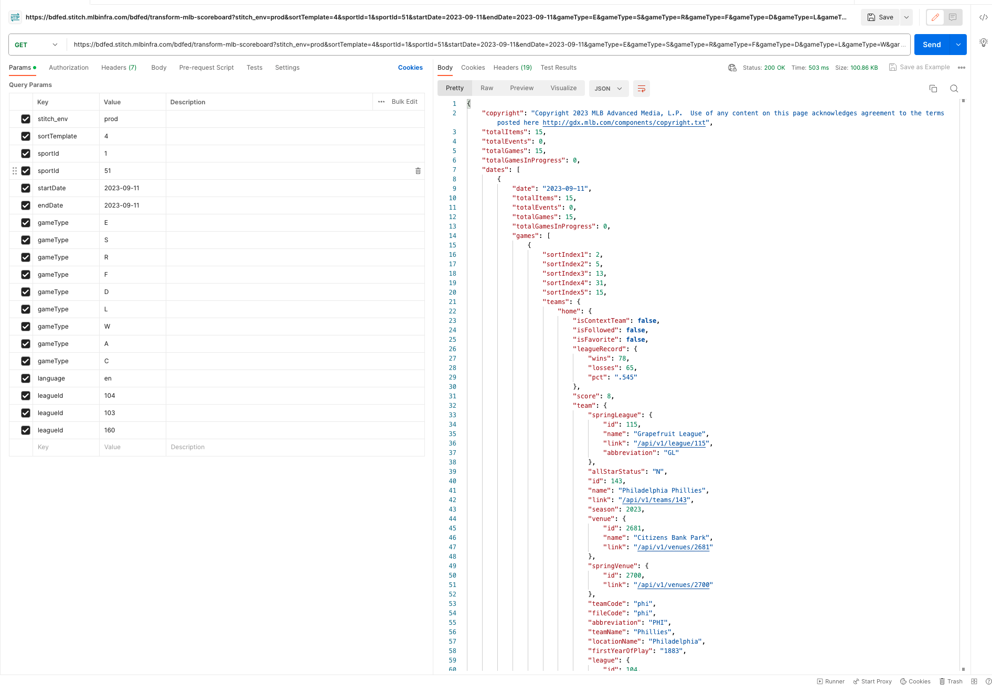Open the params column options ellipsis
The image size is (992, 685).
click(x=381, y=102)
